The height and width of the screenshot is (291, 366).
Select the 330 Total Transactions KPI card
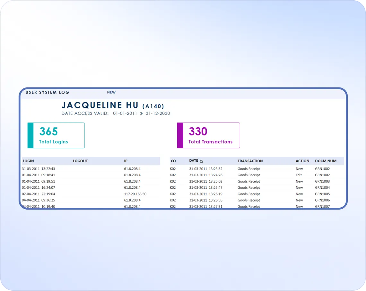coord(208,135)
